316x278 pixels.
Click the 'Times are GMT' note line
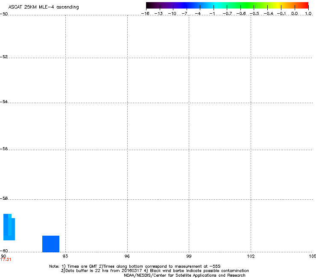pyautogui.click(x=135, y=266)
